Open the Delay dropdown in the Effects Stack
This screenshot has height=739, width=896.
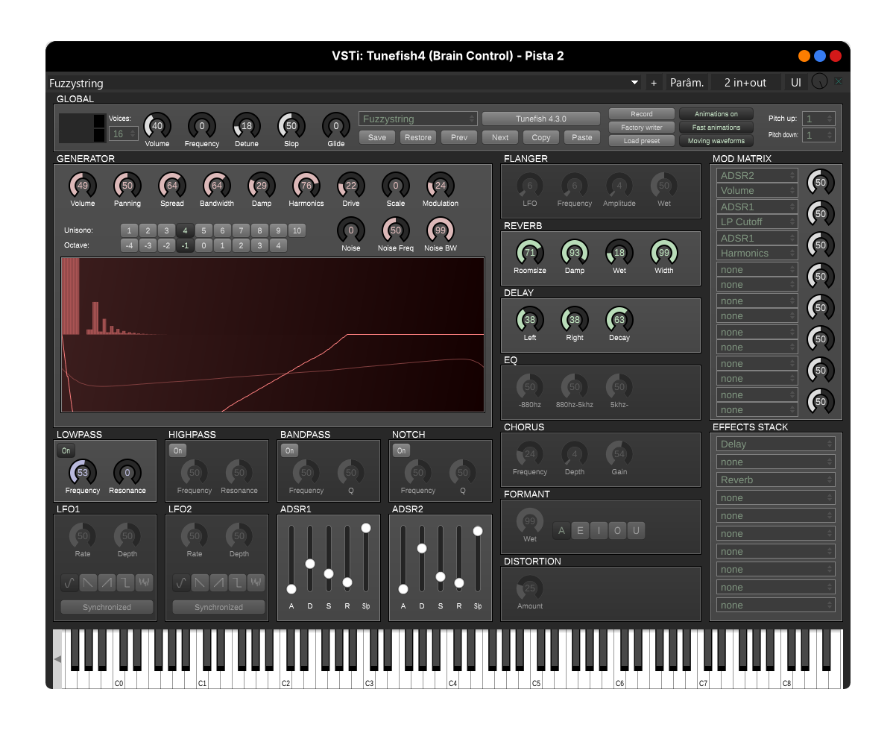pyautogui.click(x=775, y=444)
